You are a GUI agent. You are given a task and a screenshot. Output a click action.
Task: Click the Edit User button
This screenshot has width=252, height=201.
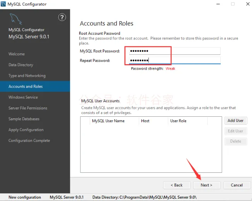[x=236, y=131]
